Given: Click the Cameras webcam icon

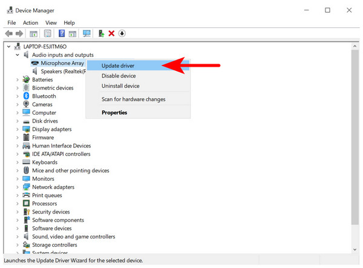Looking at the screenshot, I should (26, 104).
